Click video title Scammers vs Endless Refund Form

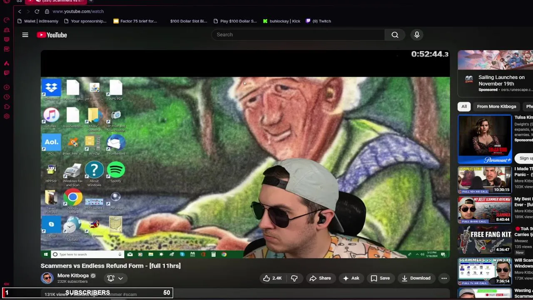(x=110, y=266)
